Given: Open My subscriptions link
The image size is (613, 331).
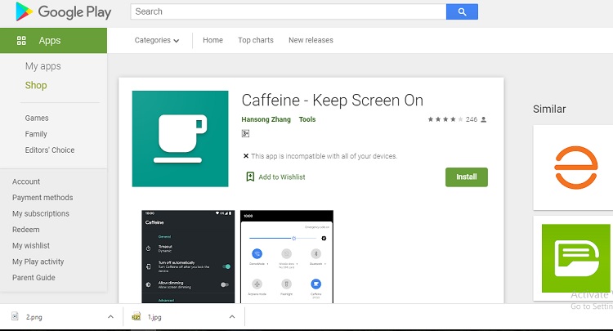Looking at the screenshot, I should (x=41, y=214).
